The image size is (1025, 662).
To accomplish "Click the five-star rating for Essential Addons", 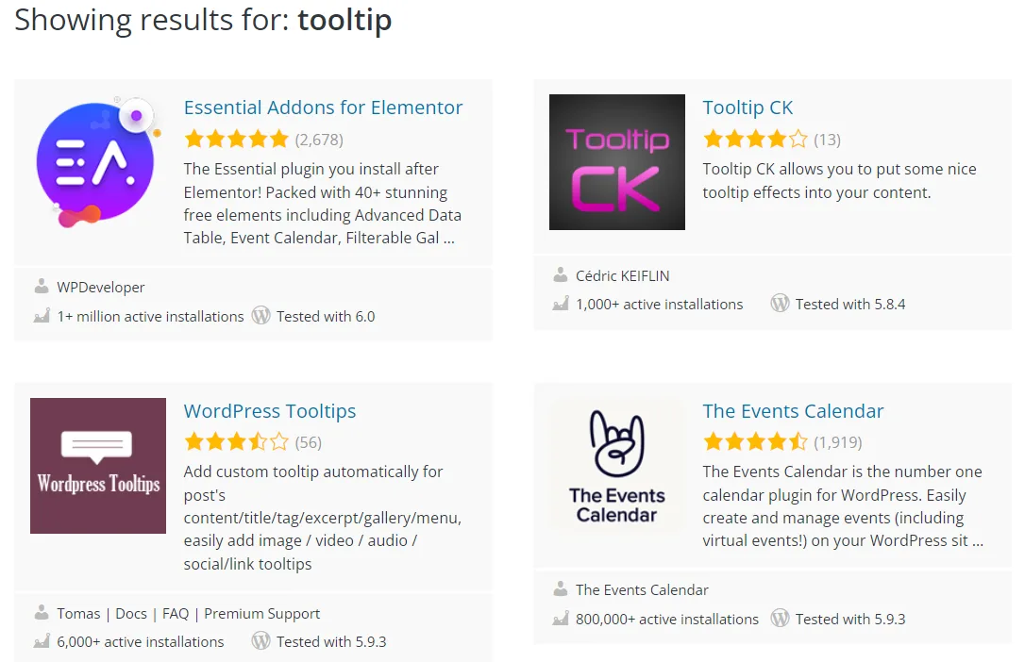I will pos(236,140).
